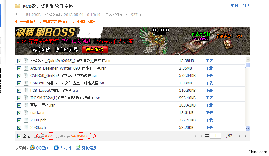Toggle the 全选 select-all checkbox

click(20, 136)
